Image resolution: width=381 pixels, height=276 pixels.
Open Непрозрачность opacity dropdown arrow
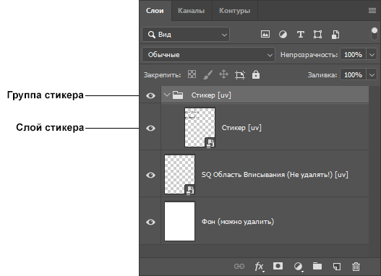pos(372,55)
